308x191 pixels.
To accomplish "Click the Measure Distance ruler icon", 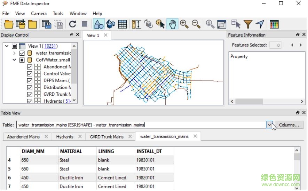I will (136, 24).
